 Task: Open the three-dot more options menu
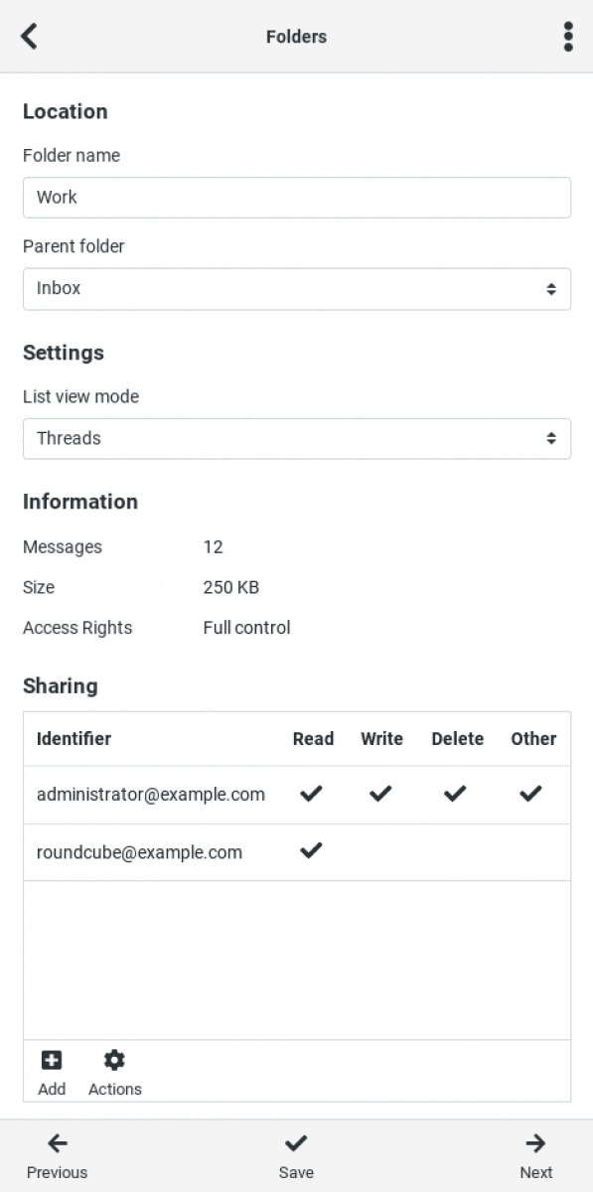tap(568, 37)
